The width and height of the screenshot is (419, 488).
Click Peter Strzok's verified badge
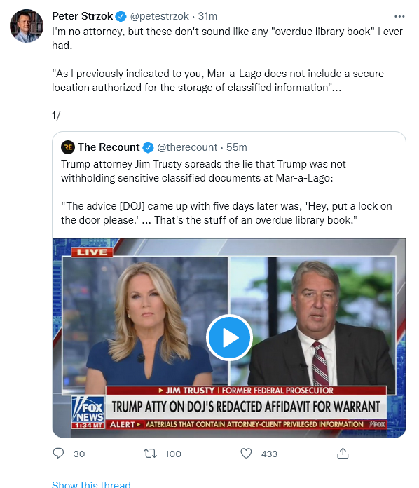coord(121,16)
